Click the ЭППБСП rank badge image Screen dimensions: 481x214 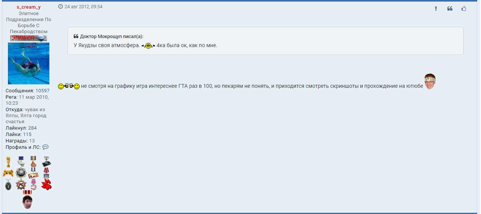tap(29, 38)
